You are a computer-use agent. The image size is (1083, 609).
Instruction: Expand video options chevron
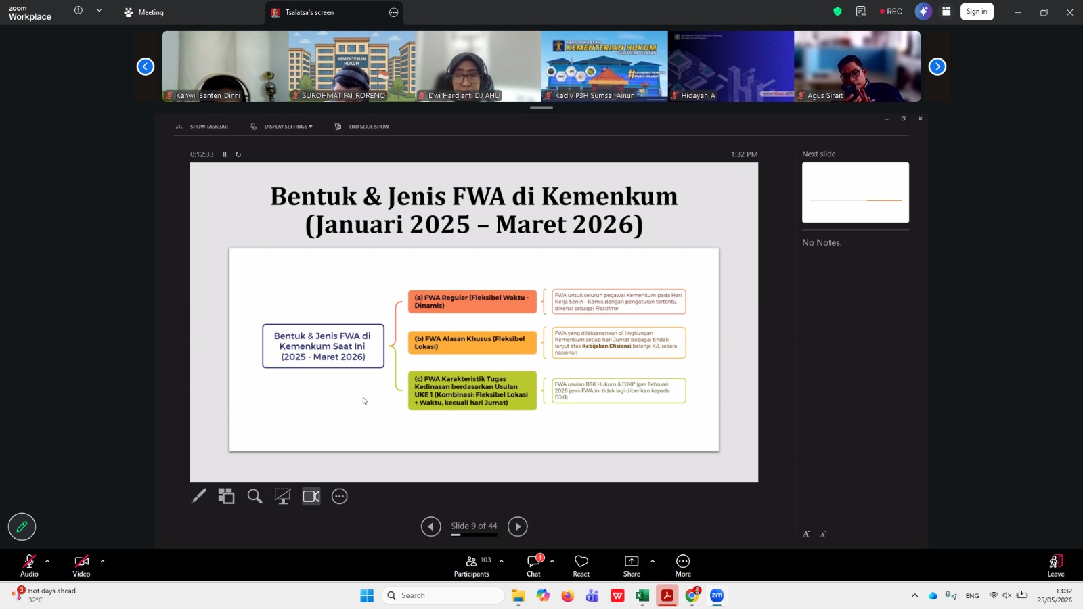point(102,561)
